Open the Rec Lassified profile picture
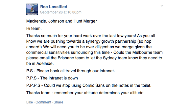Image resolution: width=189 pixels, height=107 pixels. coord(32,9)
